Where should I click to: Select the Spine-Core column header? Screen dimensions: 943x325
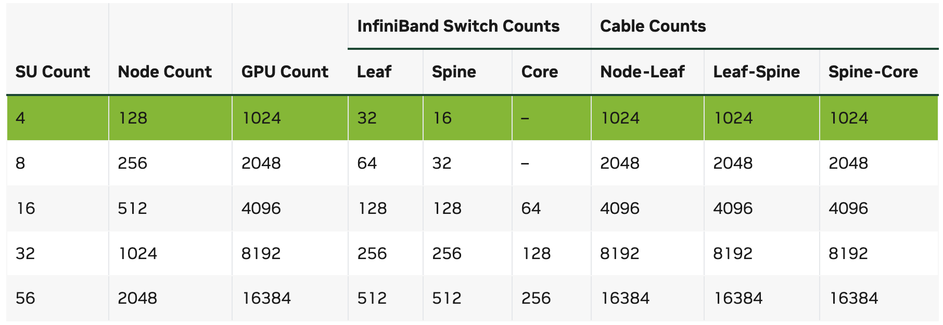tap(873, 72)
